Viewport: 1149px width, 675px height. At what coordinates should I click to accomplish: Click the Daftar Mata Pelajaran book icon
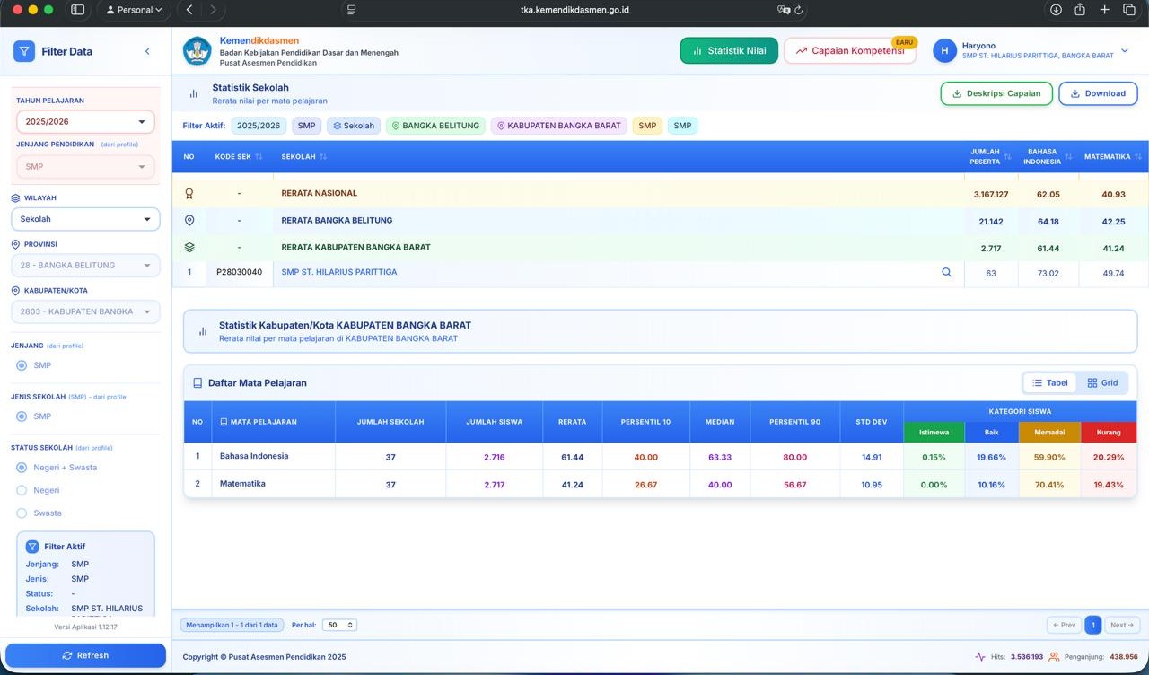click(197, 382)
